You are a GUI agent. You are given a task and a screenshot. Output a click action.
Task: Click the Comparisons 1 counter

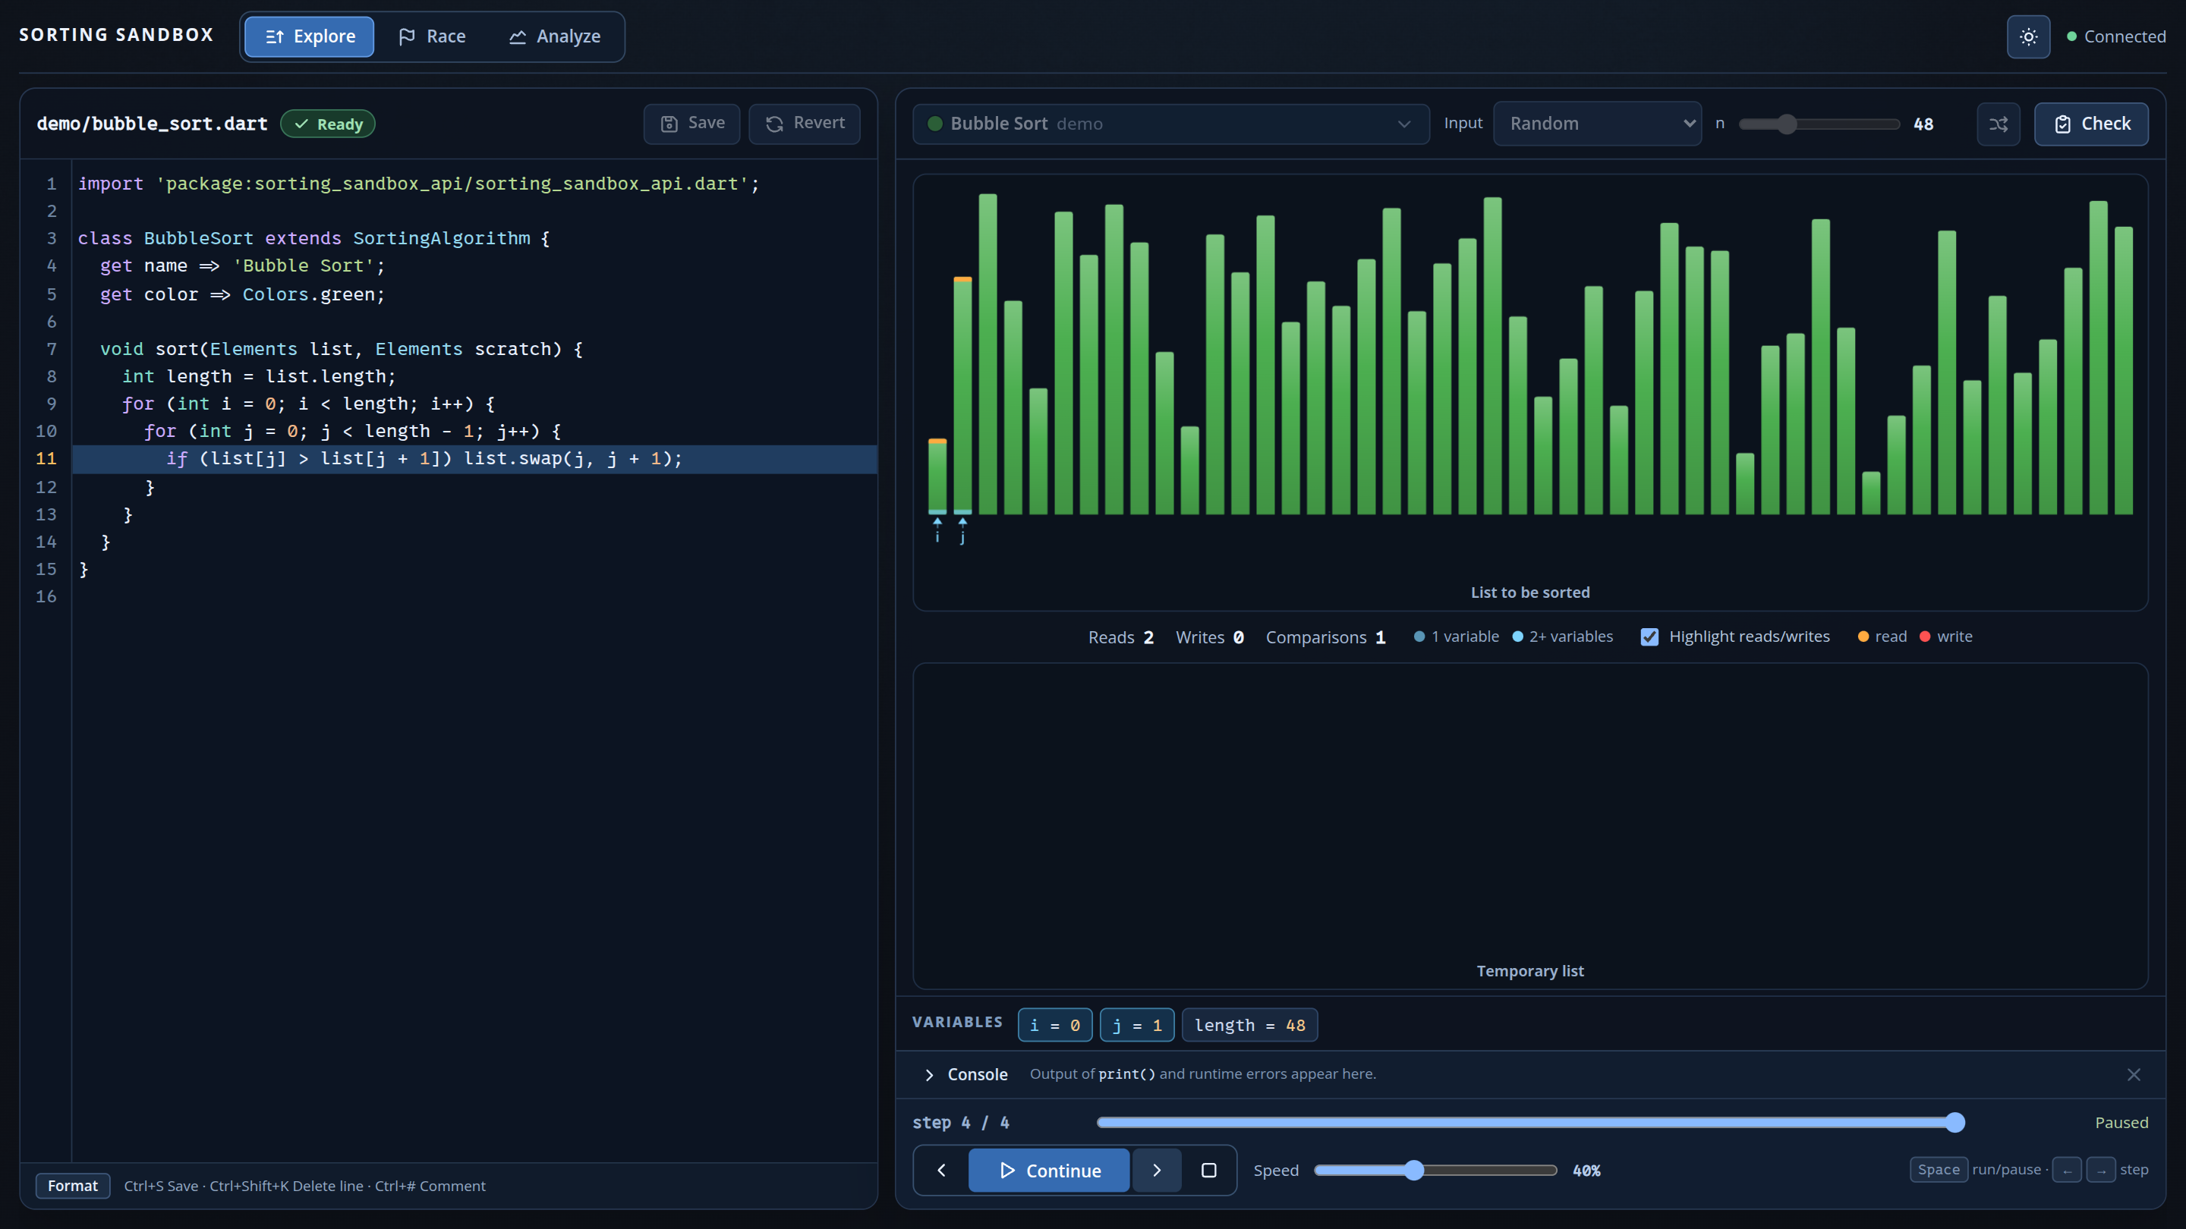coord(1325,637)
